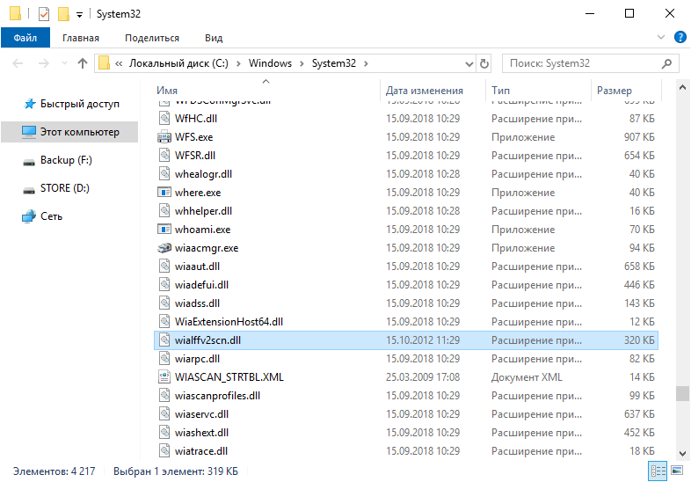Open the Файл menu
Viewport: 691px width, 482px height.
coord(25,38)
